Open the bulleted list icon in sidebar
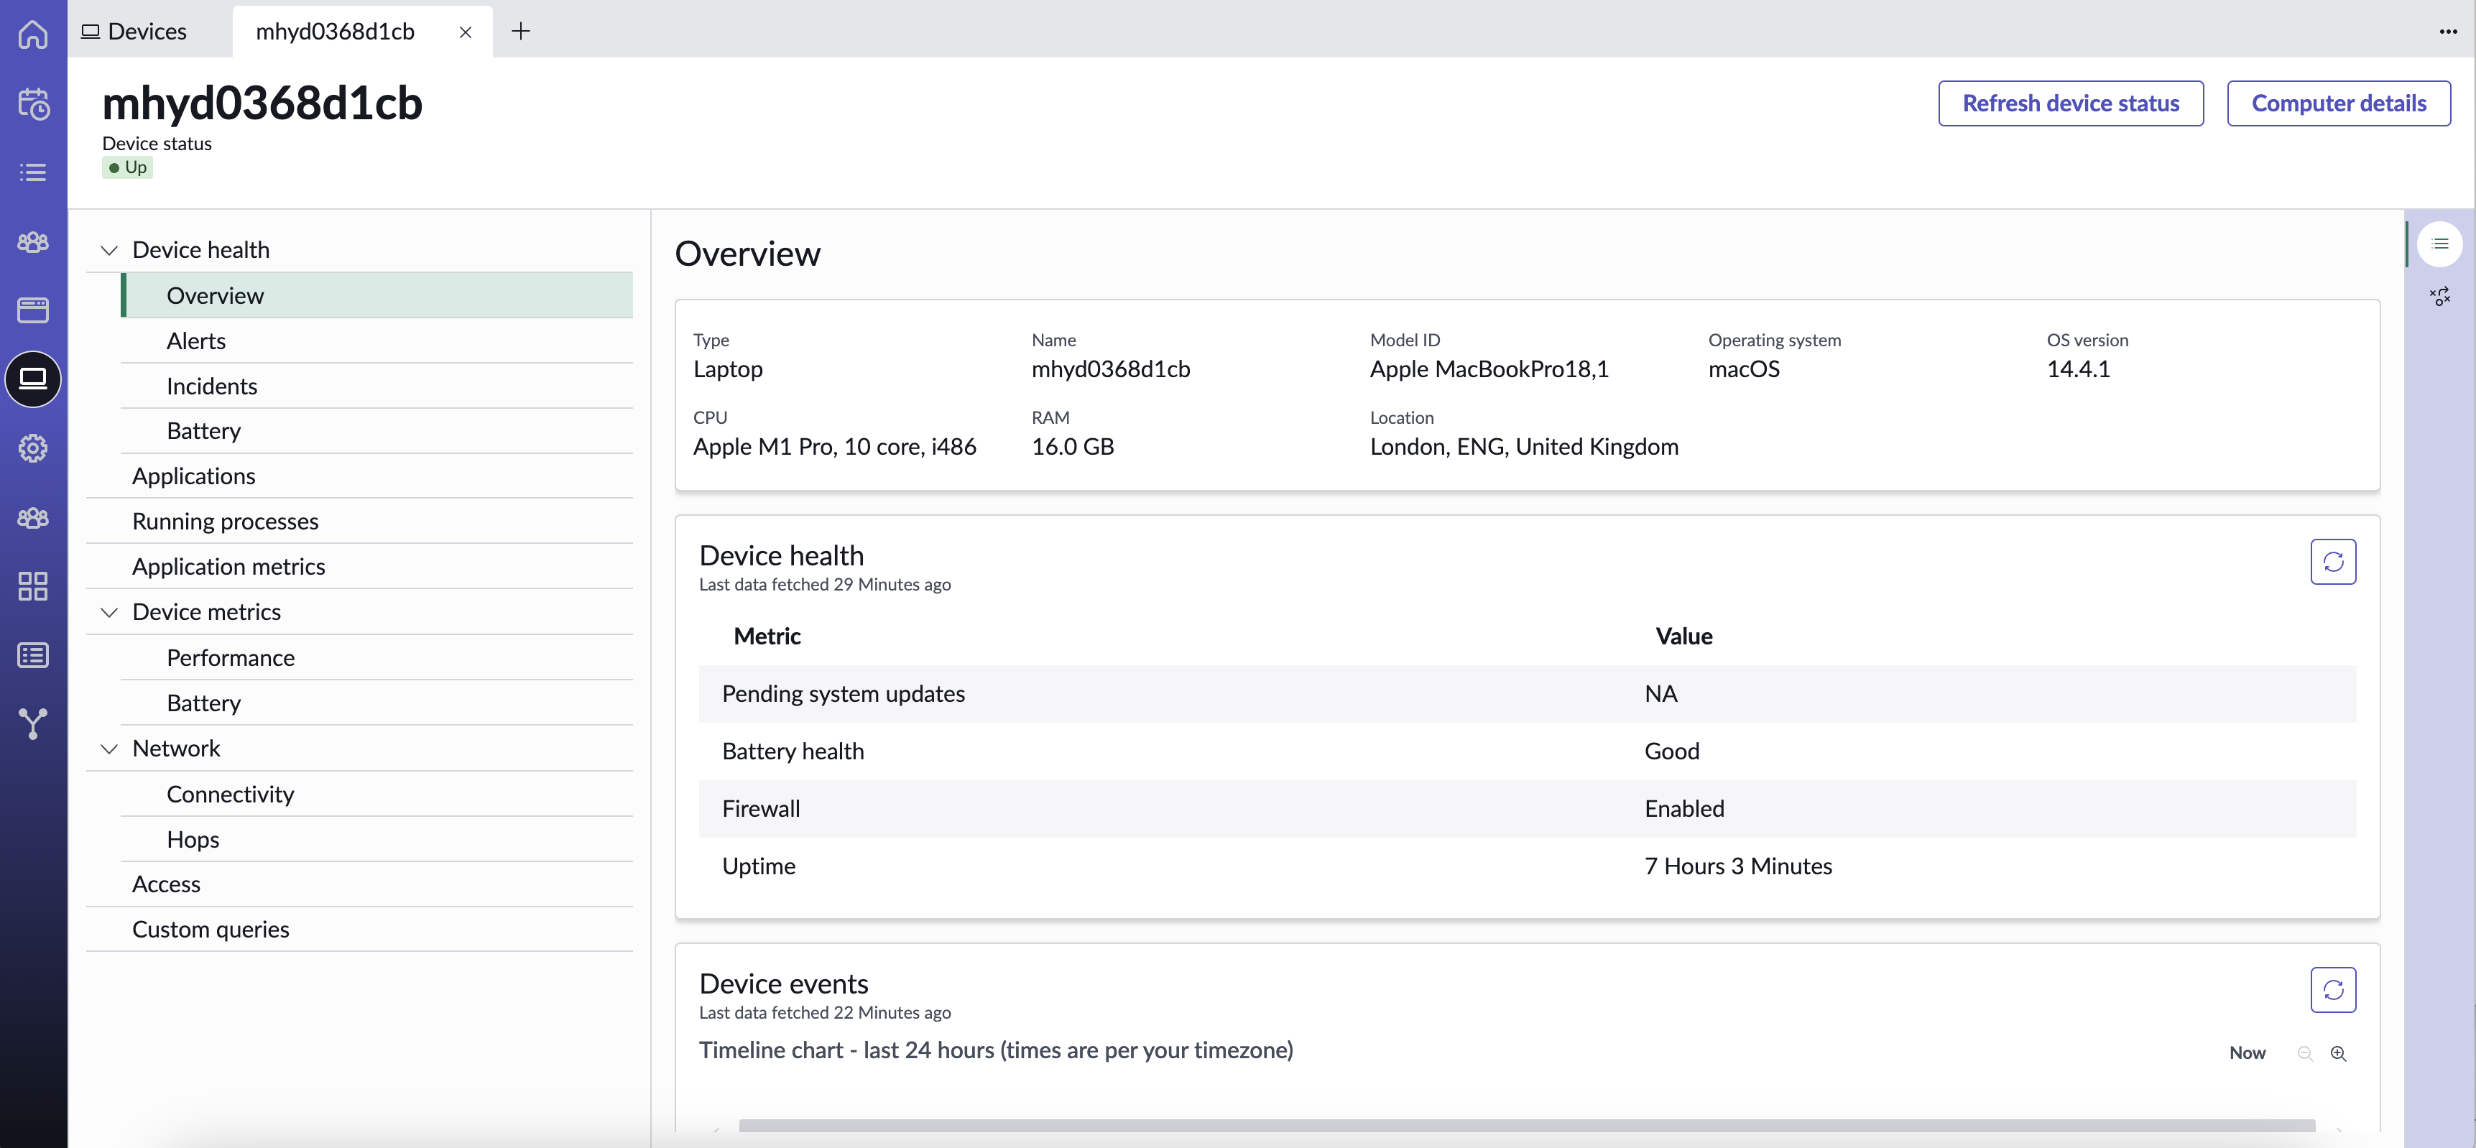 point(32,172)
